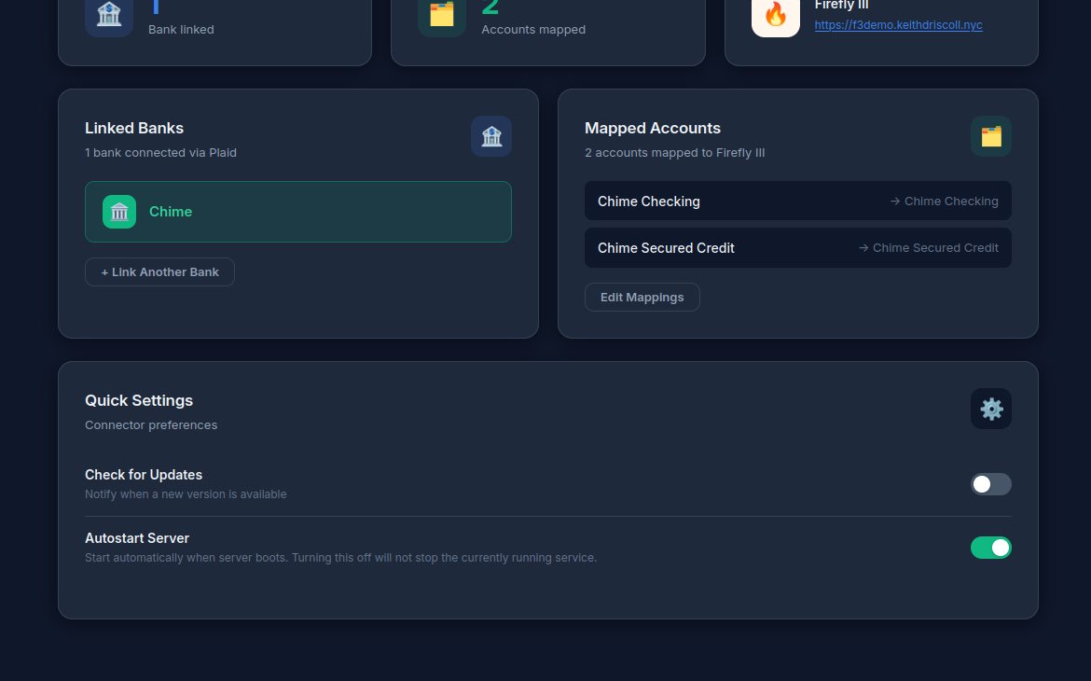This screenshot has width=1091, height=681.
Task: Click the '→ Chime Secured Credit' target text
Action: (928, 248)
